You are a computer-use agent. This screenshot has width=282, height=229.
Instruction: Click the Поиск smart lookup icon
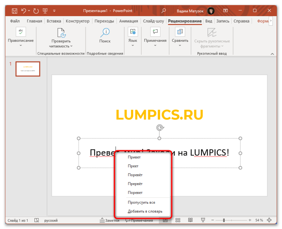coord(105,33)
